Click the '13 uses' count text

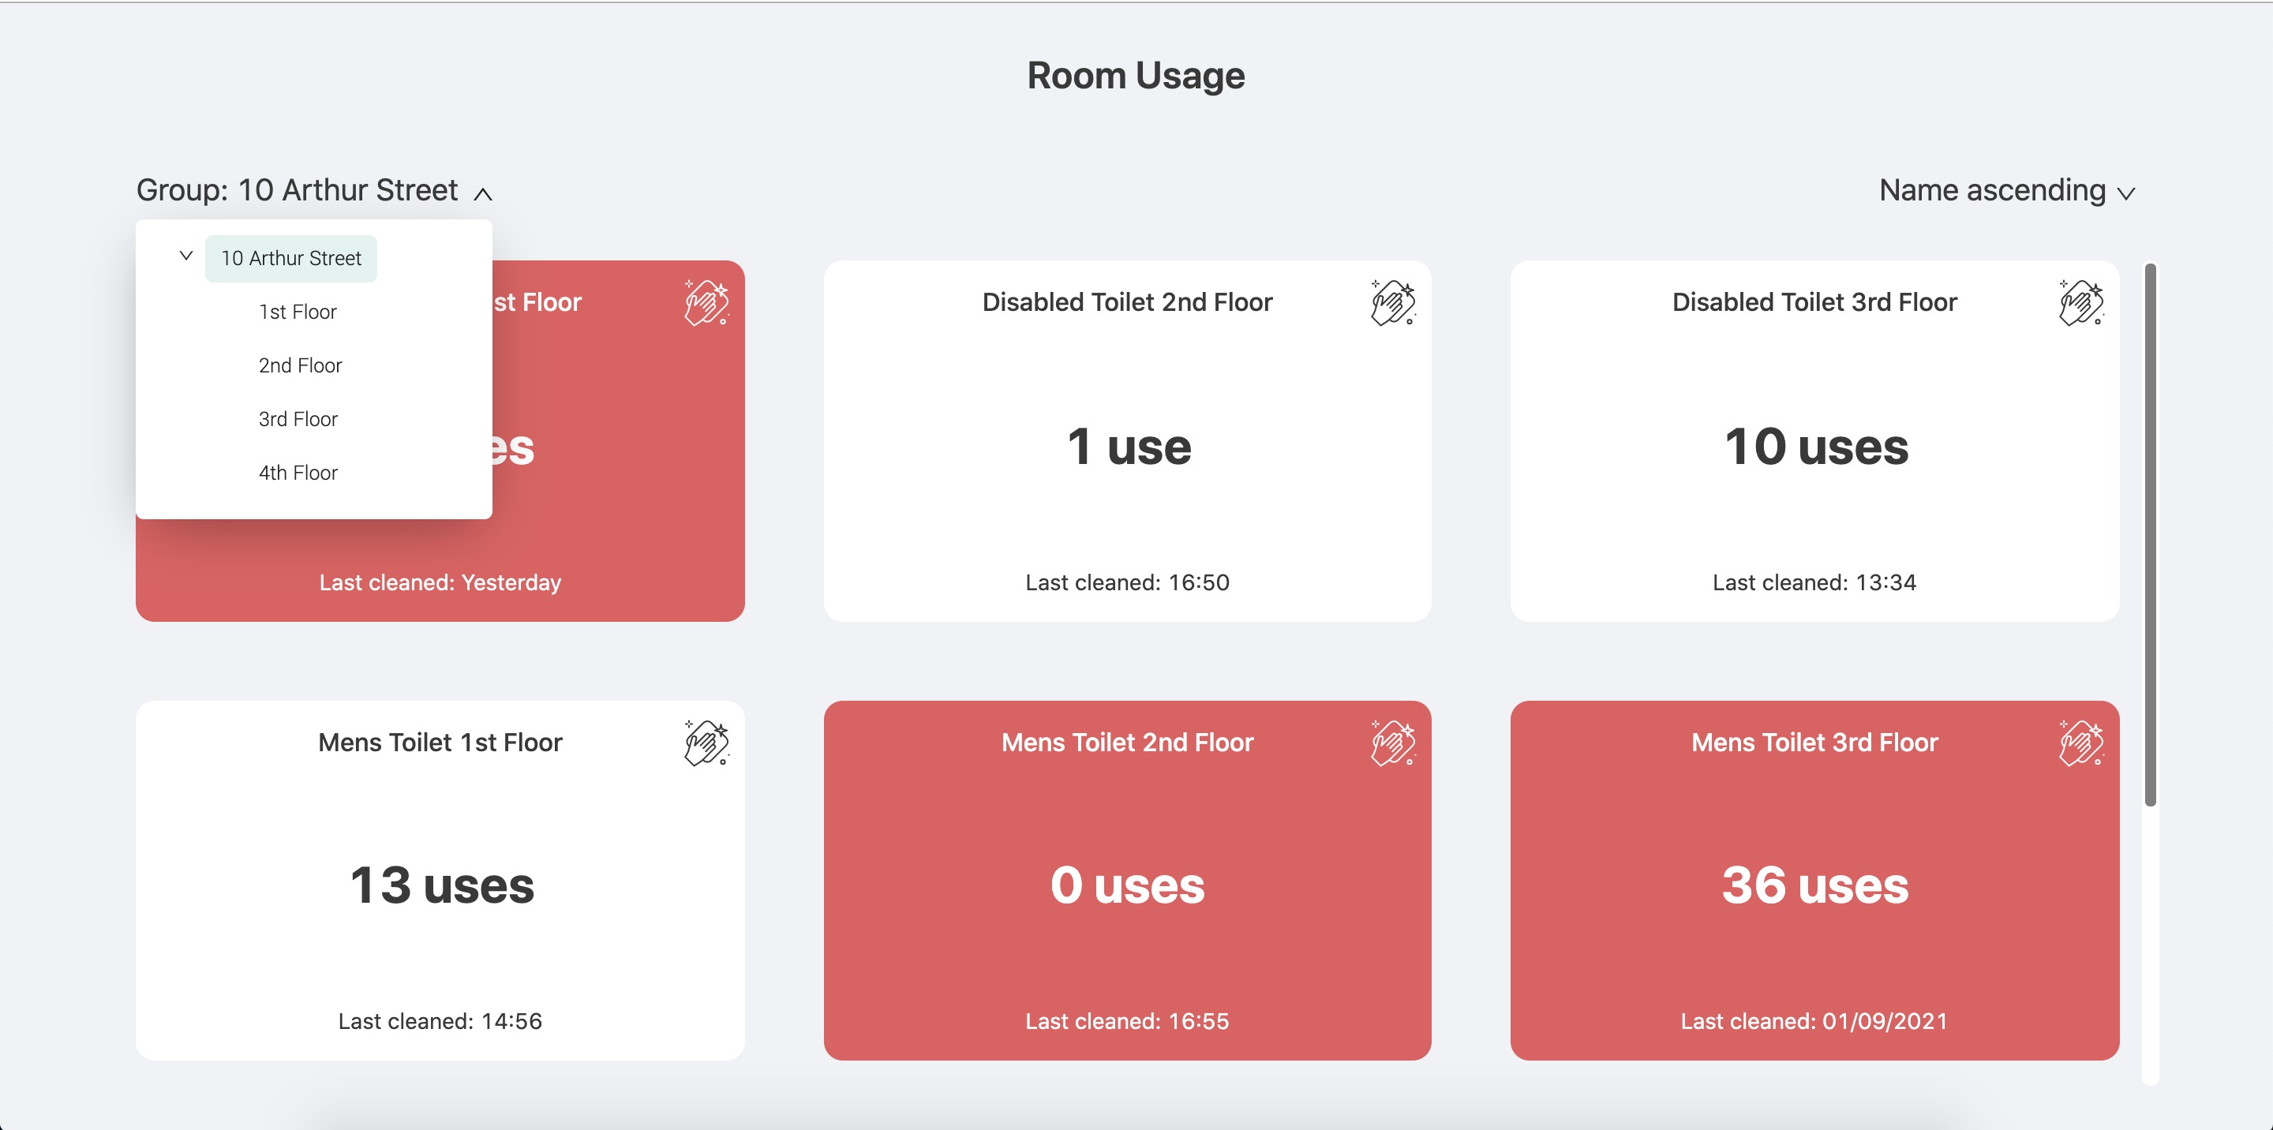tap(442, 885)
